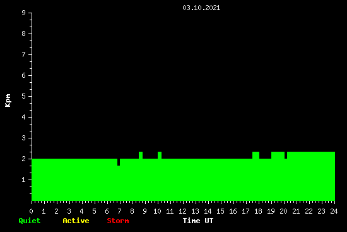Click the raised green block between hours 19 and 20
This screenshot has height=232, width=347.
pos(278,156)
